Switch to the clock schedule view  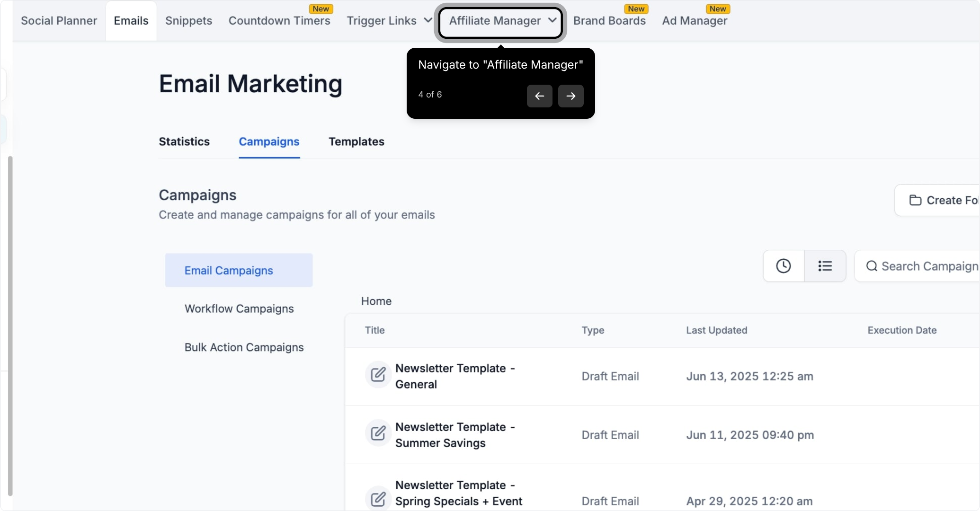784,266
